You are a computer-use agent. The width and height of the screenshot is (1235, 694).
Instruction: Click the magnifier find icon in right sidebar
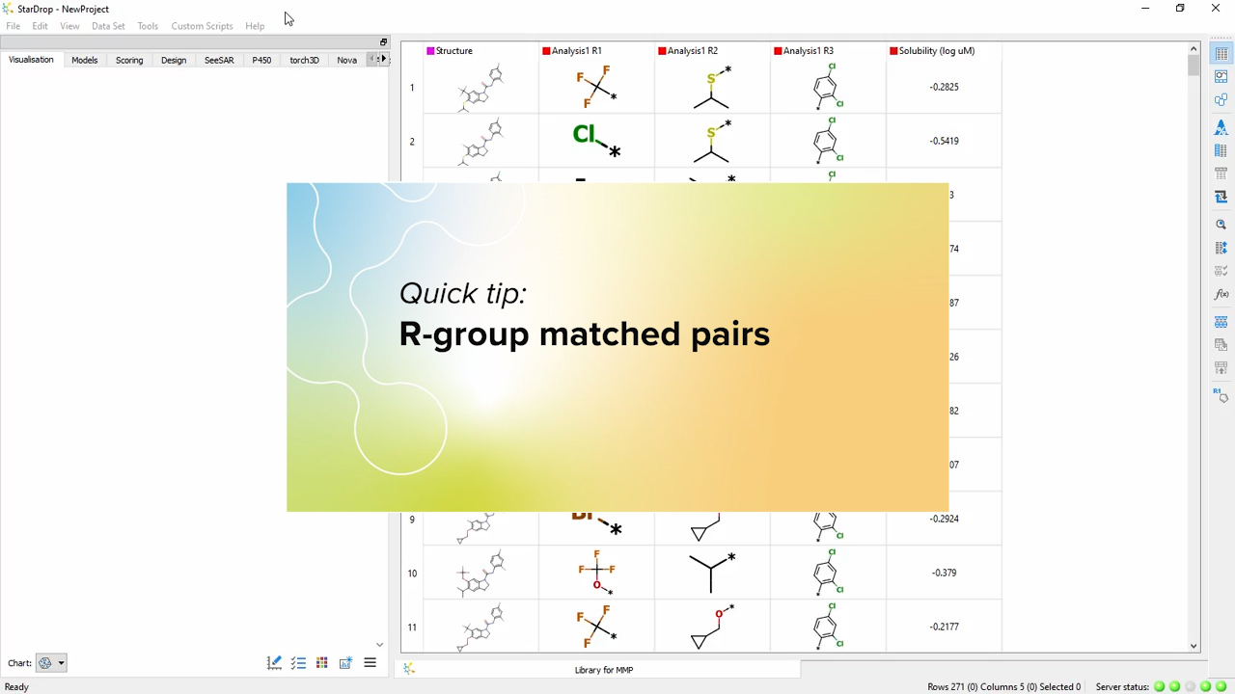[1221, 224]
